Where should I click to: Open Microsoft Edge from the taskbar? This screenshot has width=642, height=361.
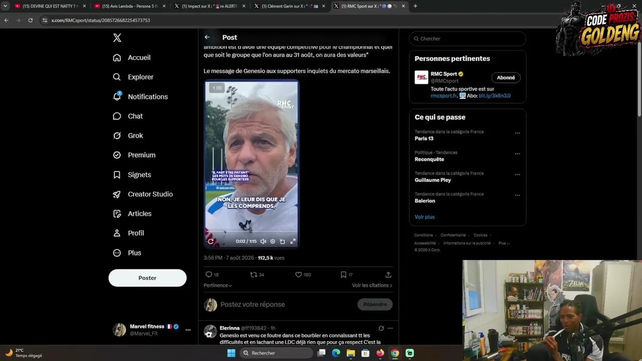point(336,353)
